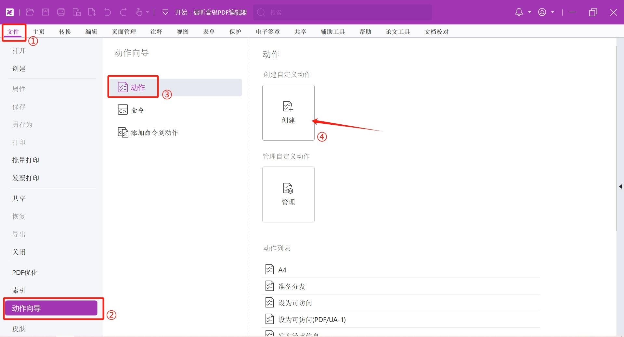
Task: Switch to the 表单 tab
Action: [x=209, y=32]
